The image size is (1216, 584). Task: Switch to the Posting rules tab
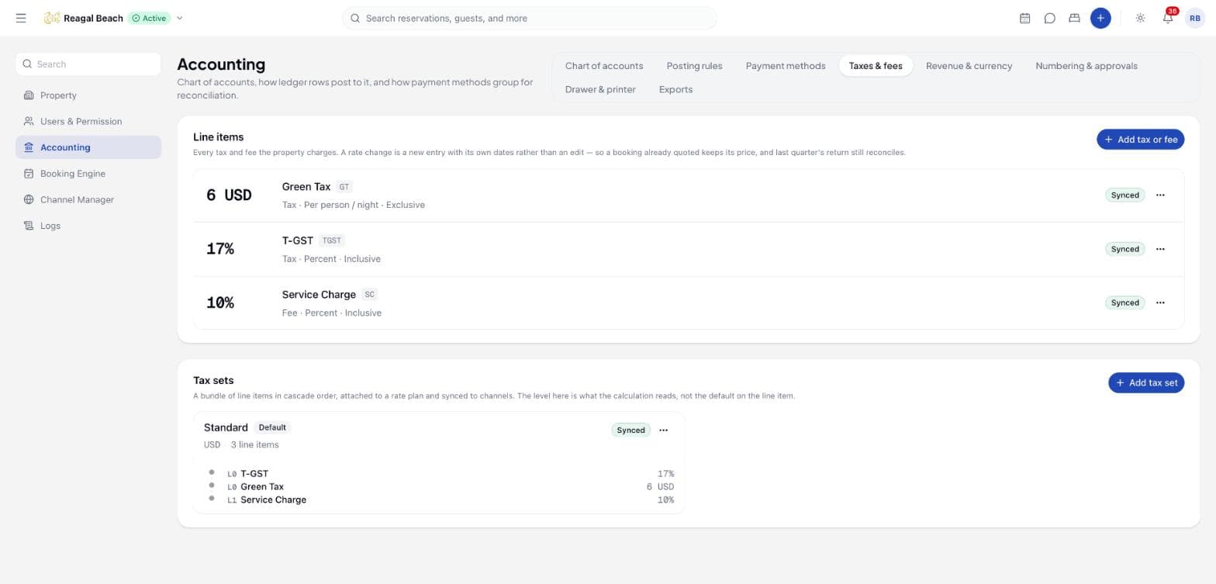(694, 66)
